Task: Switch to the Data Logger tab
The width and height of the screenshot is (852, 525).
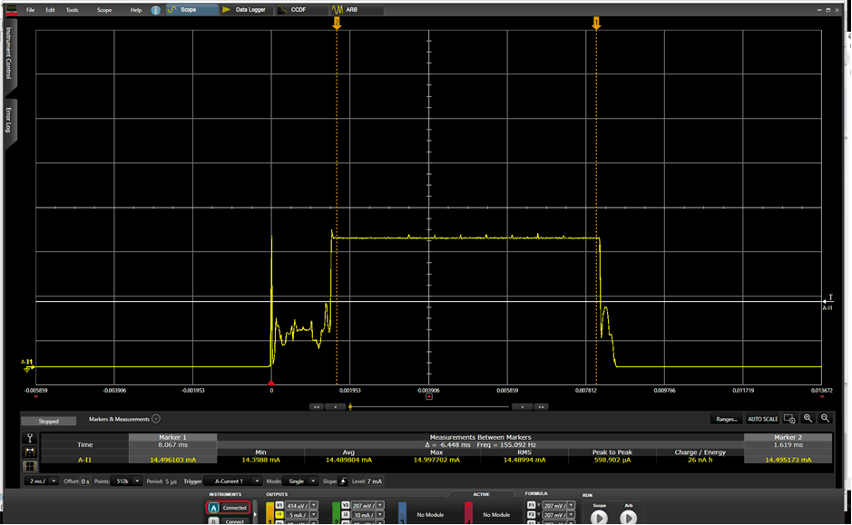Action: pos(243,10)
